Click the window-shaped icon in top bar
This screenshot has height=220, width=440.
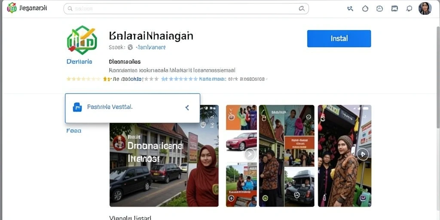click(394, 9)
